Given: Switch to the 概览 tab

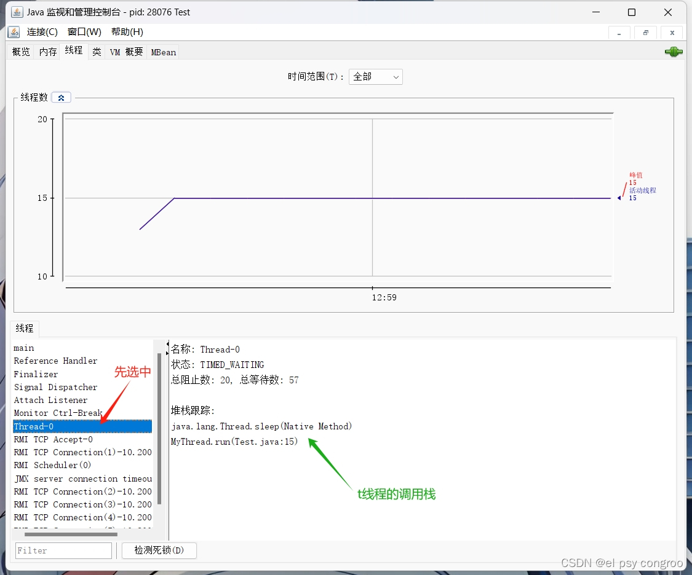Looking at the screenshot, I should pyautogui.click(x=21, y=52).
